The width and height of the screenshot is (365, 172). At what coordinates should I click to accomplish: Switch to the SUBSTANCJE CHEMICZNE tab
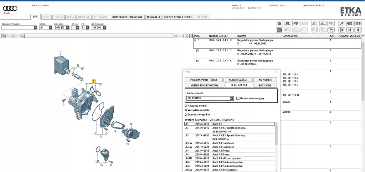127,17
